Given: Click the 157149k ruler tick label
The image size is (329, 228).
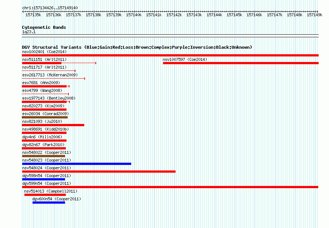Looking at the screenshot, I should [315, 15].
